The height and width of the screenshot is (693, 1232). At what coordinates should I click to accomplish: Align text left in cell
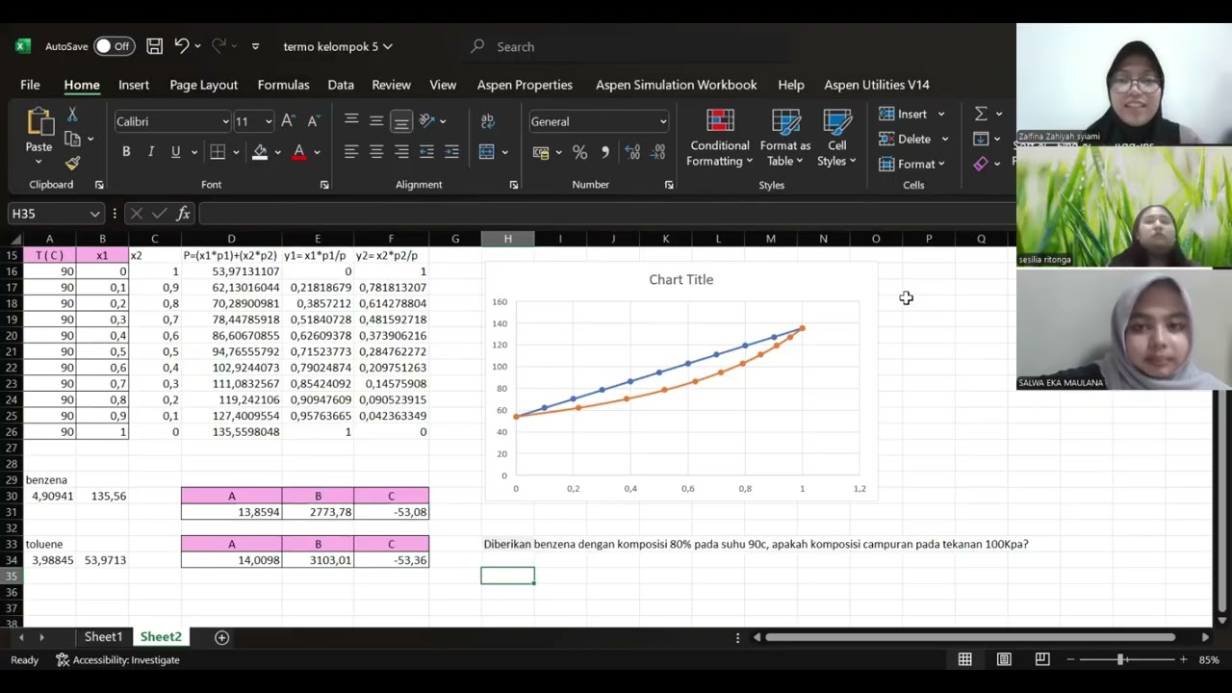(351, 152)
